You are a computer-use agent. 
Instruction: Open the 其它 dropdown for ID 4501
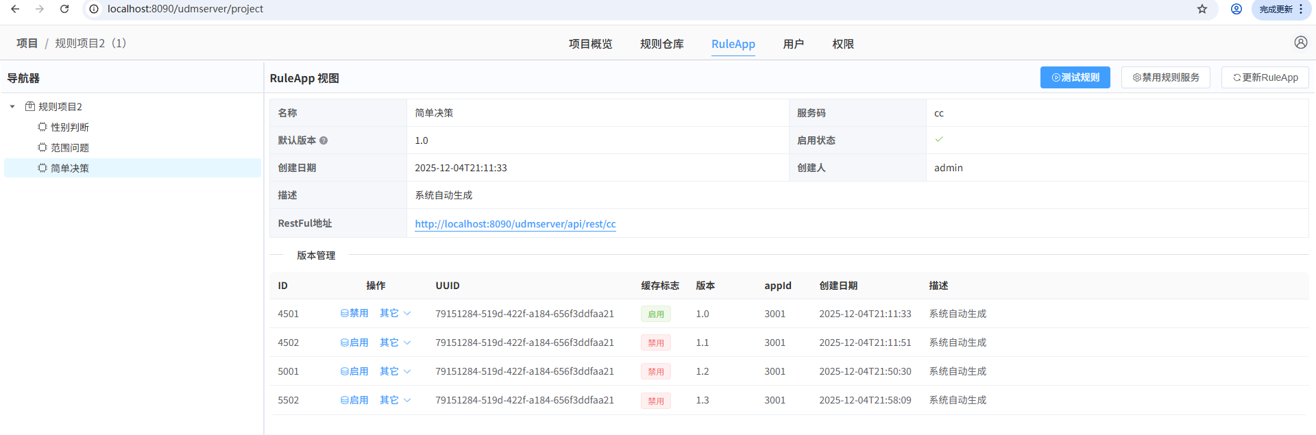[x=395, y=313]
